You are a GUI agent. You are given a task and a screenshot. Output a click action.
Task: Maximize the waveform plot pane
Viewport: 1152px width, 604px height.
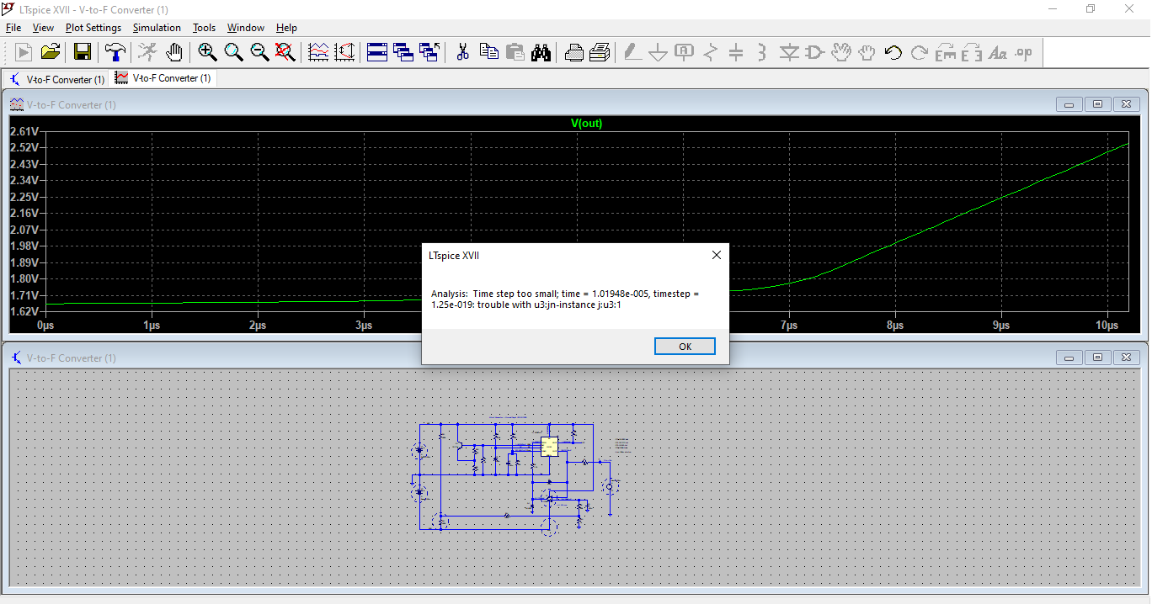tap(1097, 104)
